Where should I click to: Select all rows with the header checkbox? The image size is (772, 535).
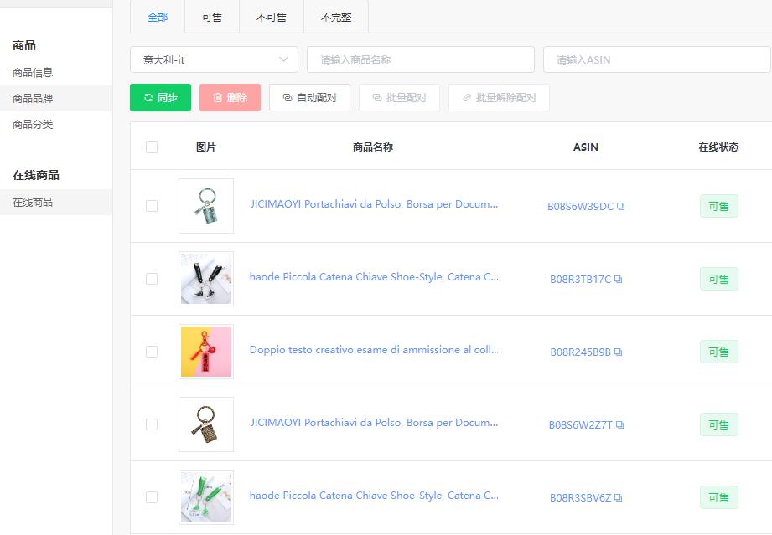coord(152,146)
